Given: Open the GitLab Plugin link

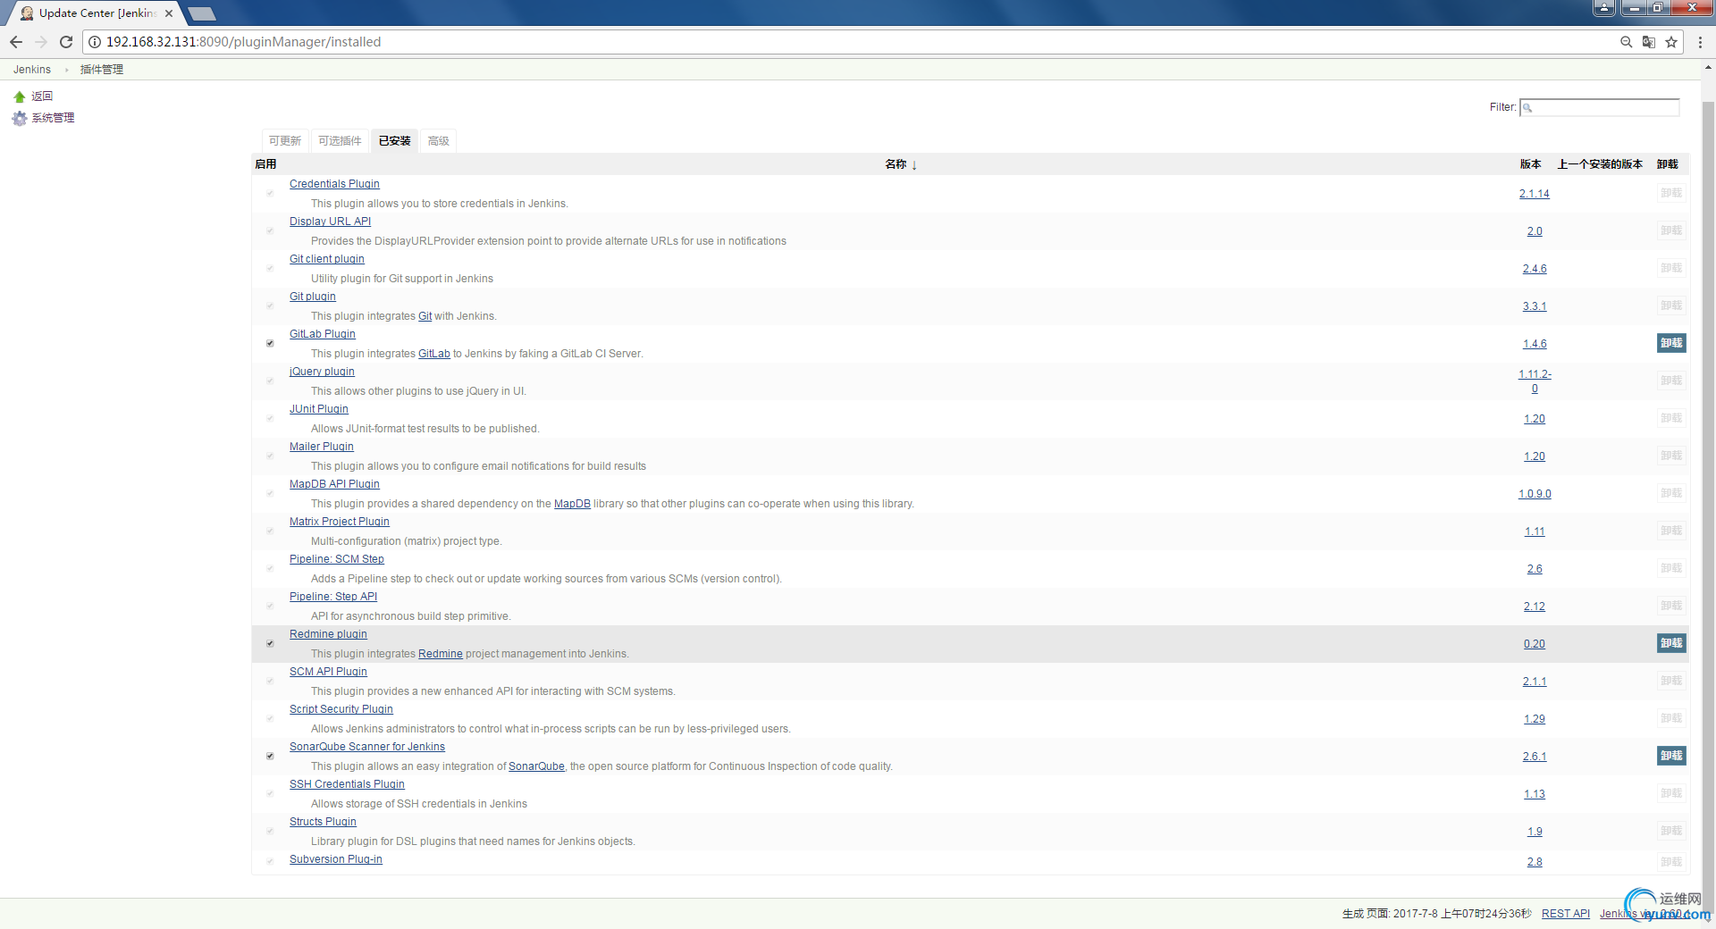Looking at the screenshot, I should (x=323, y=334).
